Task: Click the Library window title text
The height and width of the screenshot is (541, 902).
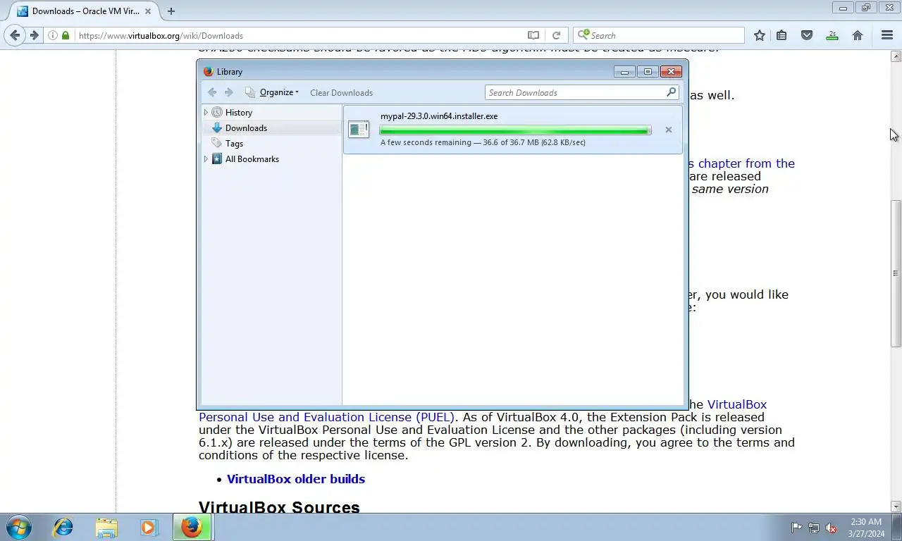Action: pos(230,71)
